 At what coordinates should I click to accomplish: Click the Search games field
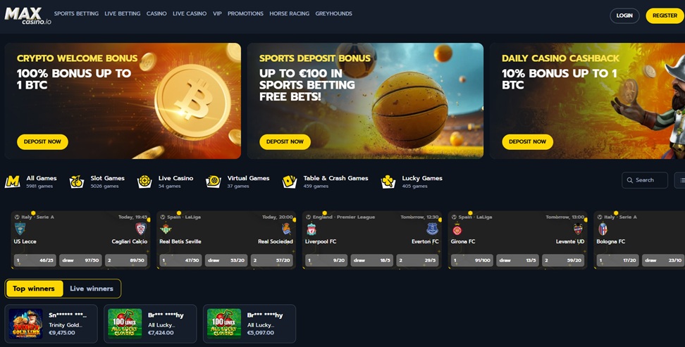(644, 179)
